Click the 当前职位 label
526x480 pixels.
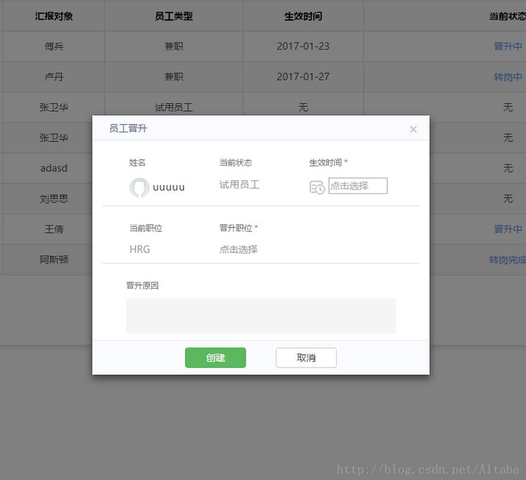click(146, 228)
